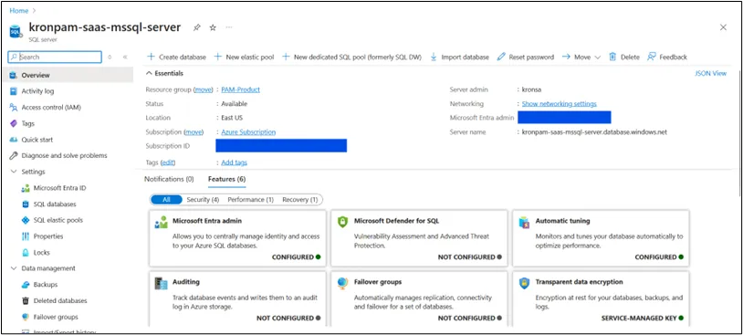Collapse the sidebar with the double chevron
Image resolution: width=743 pixels, height=335 pixels.
pos(125,57)
